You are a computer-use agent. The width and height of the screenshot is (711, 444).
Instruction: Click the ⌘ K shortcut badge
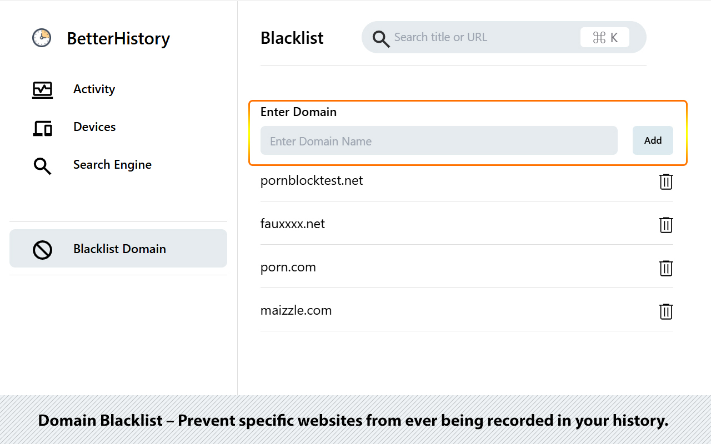click(x=604, y=37)
